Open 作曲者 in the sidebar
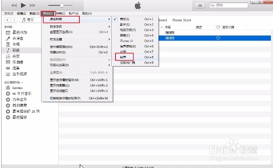The height and width of the screenshot is (168, 273). pyautogui.click(x=18, y=62)
